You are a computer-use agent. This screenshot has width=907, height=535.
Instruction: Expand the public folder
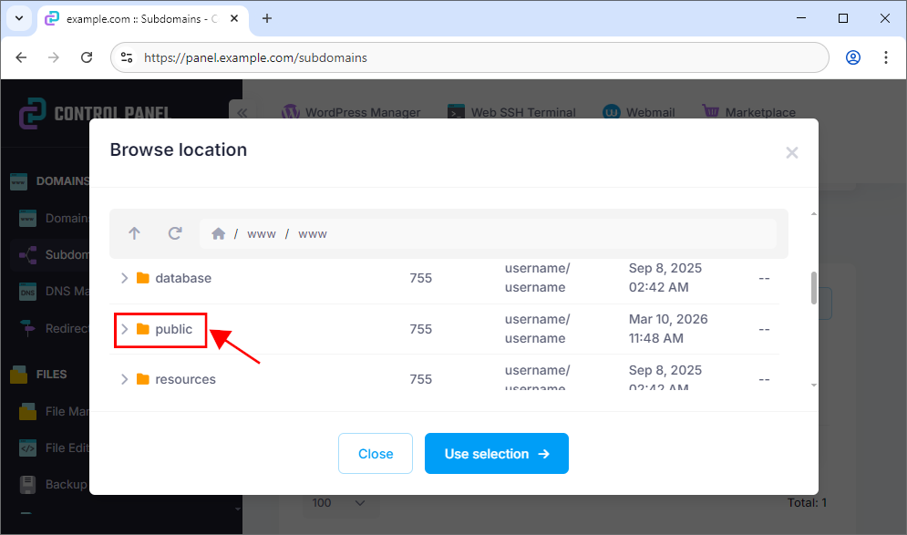pyautogui.click(x=124, y=329)
